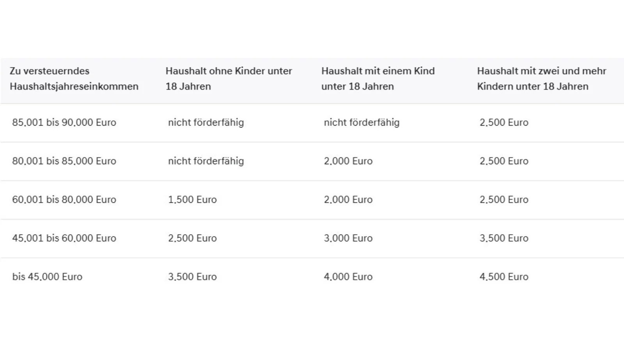Select 'nicht förderfähig' without children in 85.001 row
The image size is (624, 351).
(206, 122)
